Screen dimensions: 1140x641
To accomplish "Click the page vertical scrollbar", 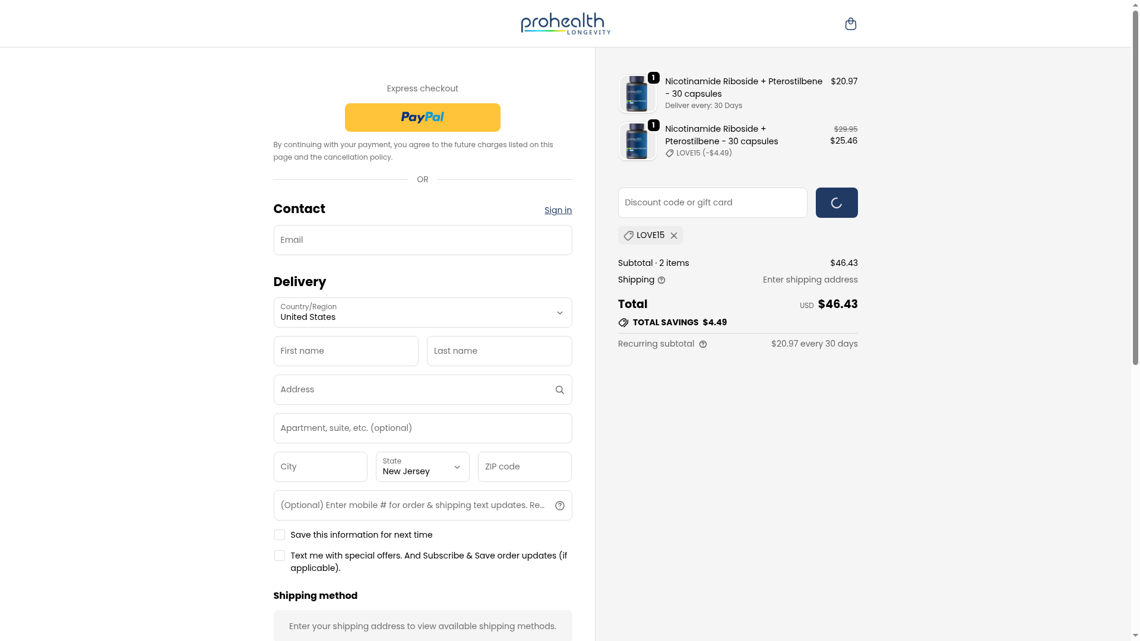I will [1135, 237].
